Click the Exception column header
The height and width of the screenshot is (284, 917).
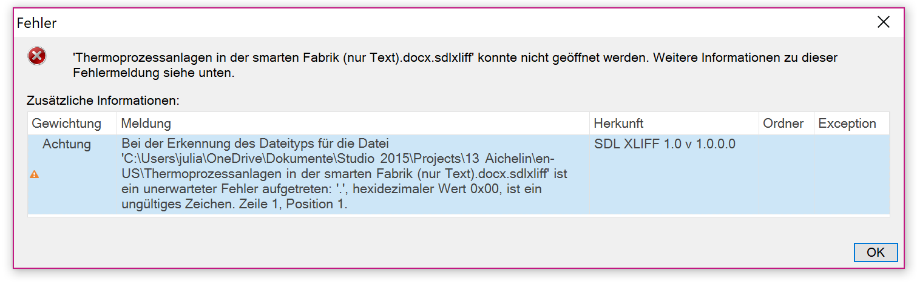tap(851, 124)
